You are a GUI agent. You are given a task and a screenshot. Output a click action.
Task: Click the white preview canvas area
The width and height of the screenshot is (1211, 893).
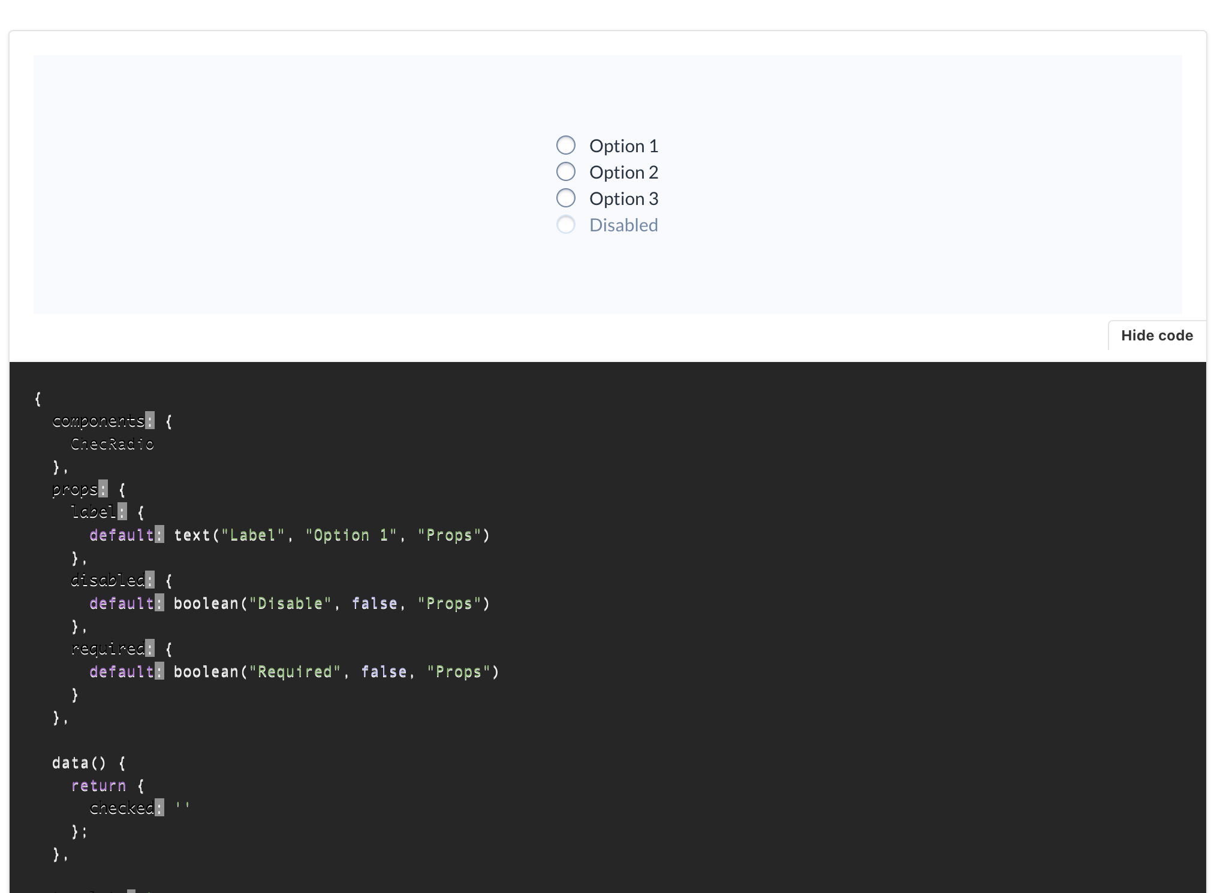click(x=300, y=180)
